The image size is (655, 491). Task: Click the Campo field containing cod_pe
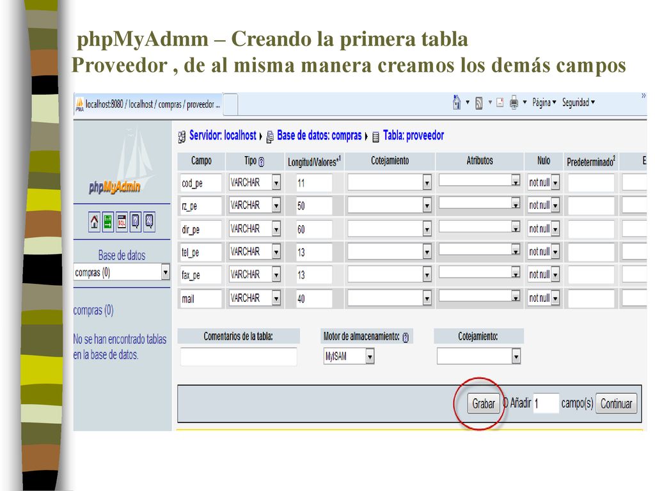pos(200,183)
